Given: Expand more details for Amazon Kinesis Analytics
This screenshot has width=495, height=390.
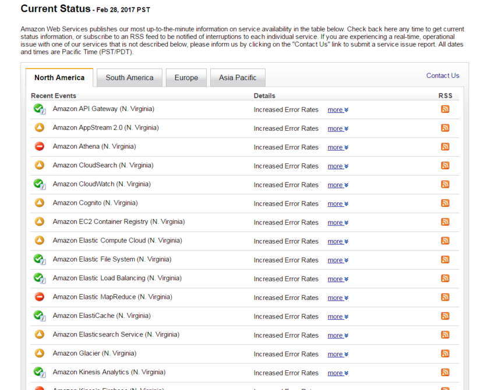Looking at the screenshot, I should [338, 373].
